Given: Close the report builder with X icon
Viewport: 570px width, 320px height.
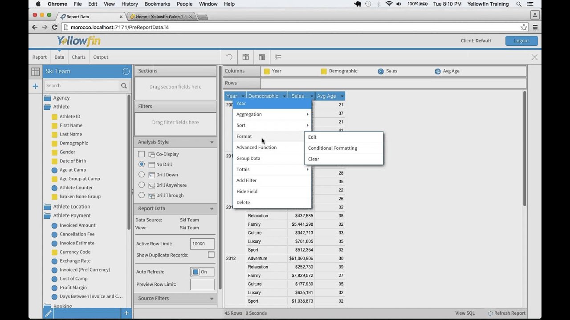Looking at the screenshot, I should click(x=534, y=57).
